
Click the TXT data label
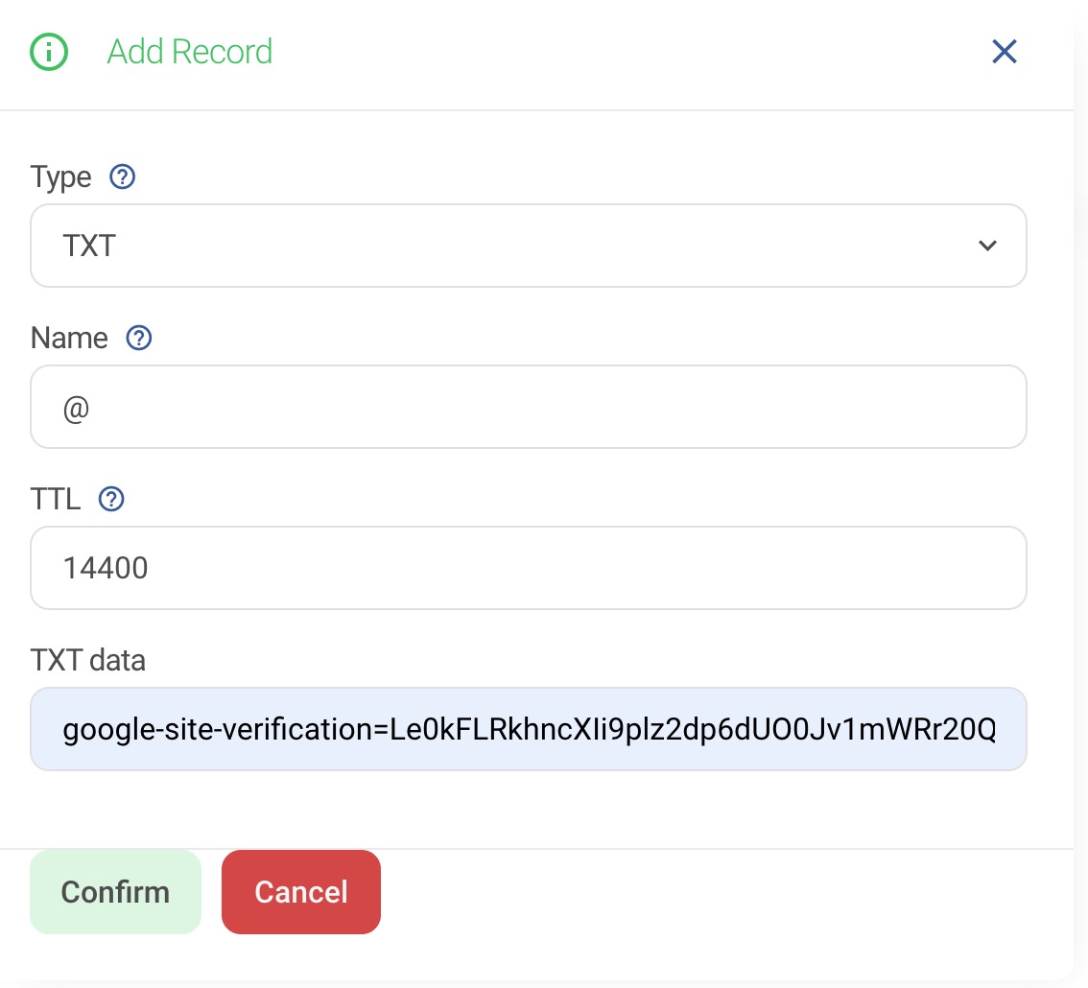click(x=87, y=660)
